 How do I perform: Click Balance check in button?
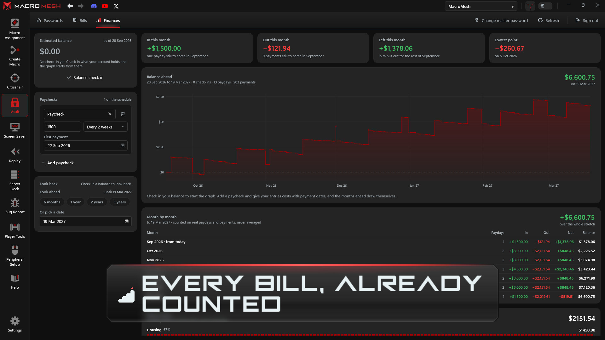[x=85, y=77]
